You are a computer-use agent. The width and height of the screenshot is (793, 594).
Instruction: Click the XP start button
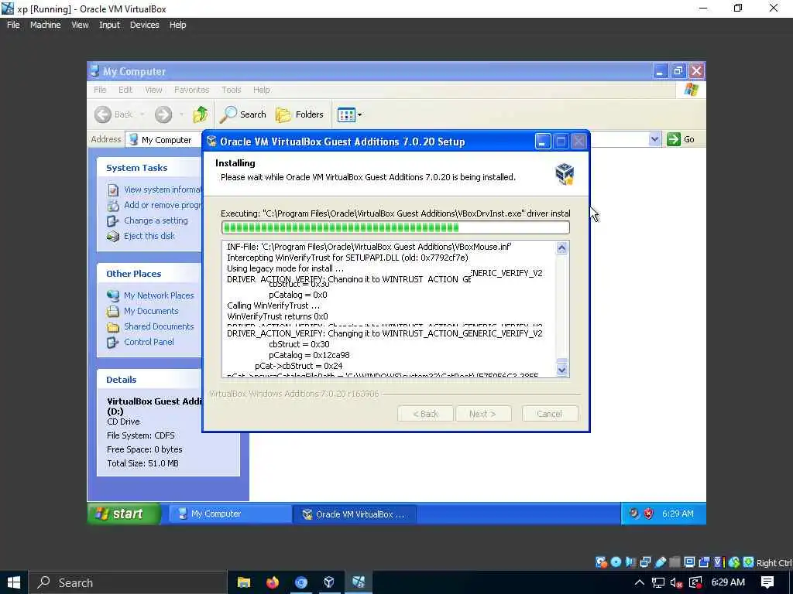point(125,514)
